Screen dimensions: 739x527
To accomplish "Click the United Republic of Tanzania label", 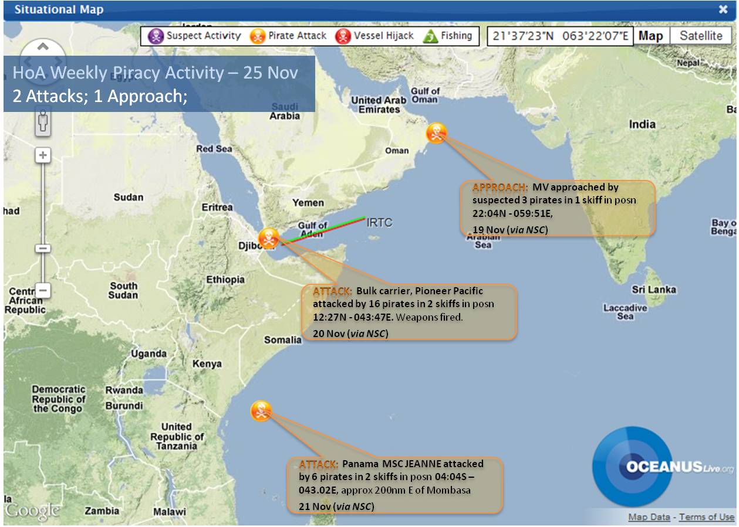I will click(x=177, y=436).
